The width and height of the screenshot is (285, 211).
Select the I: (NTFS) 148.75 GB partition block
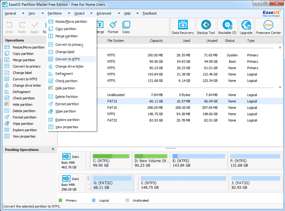(183, 183)
